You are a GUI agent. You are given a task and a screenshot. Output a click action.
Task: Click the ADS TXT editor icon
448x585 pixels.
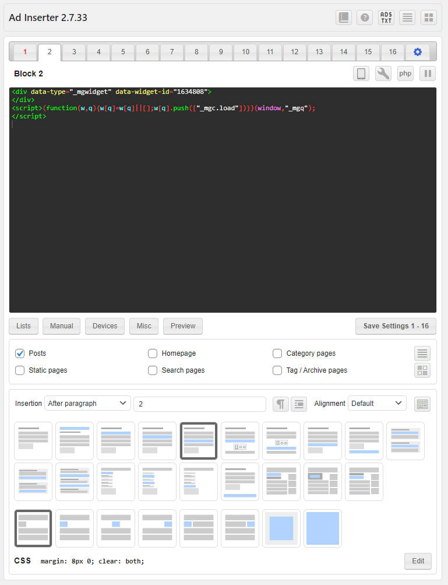[386, 17]
